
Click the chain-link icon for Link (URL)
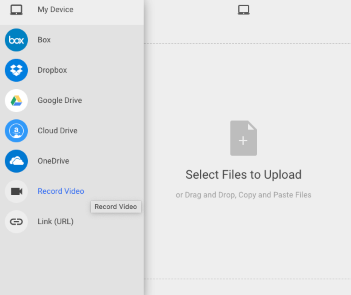pyautogui.click(x=16, y=221)
